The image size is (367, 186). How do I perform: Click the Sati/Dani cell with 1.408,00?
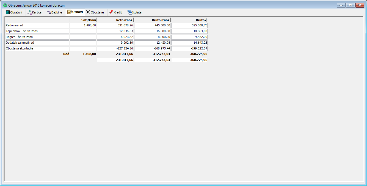click(83, 25)
